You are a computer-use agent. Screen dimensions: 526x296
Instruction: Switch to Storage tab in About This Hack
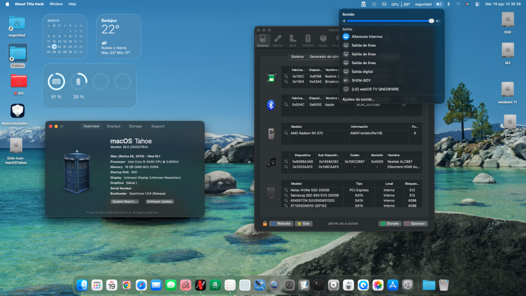tap(136, 126)
